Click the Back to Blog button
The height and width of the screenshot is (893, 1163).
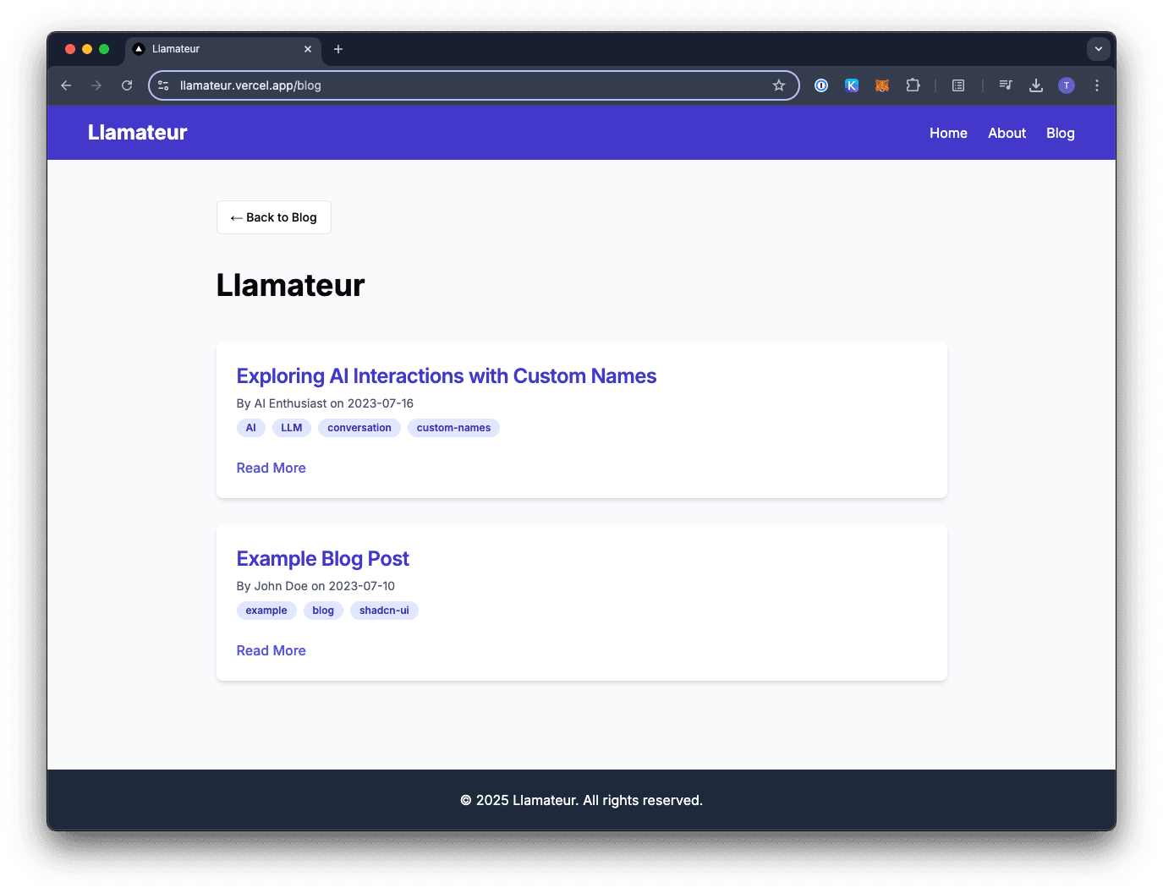(x=273, y=217)
